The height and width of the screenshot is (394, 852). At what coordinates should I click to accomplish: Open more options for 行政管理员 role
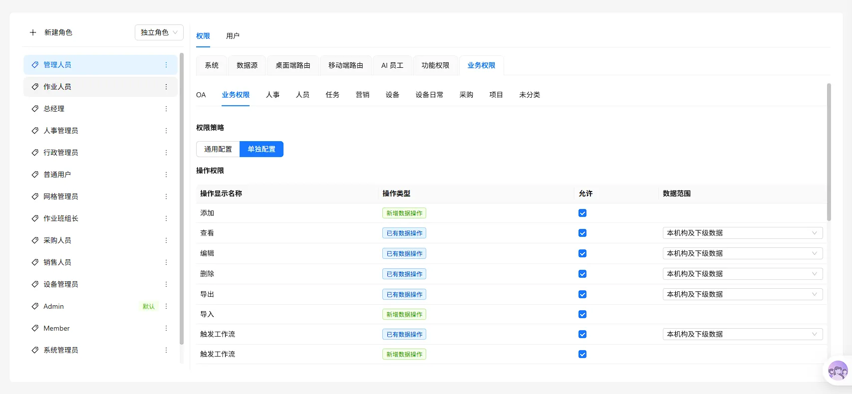(166, 153)
